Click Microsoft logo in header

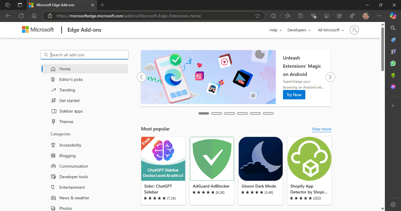click(38, 30)
